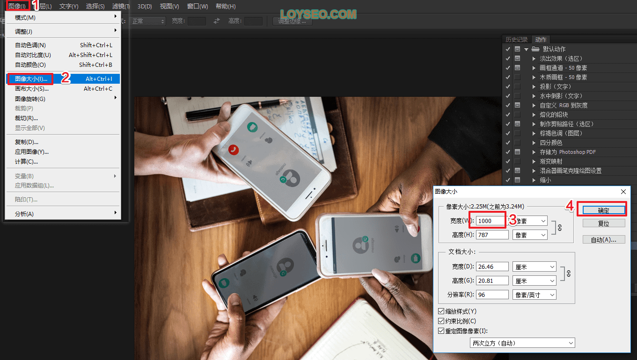Click the 调整边缘... button in options bar
Image resolution: width=637 pixels, height=360 pixels.
[x=292, y=21]
